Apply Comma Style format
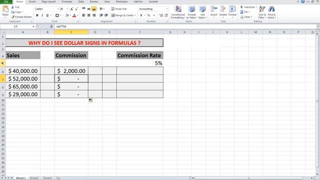Viewport: 320px width, 180px height. [154, 15]
